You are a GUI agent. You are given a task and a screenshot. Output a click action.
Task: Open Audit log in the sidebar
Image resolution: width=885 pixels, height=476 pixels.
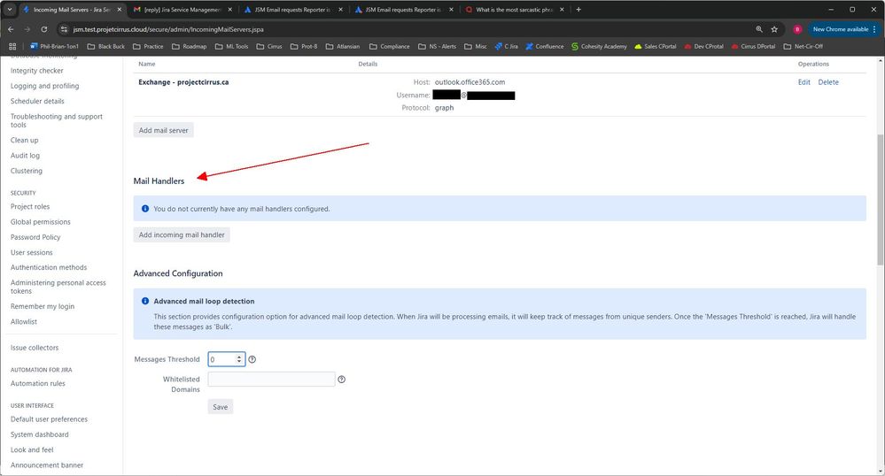pos(25,155)
